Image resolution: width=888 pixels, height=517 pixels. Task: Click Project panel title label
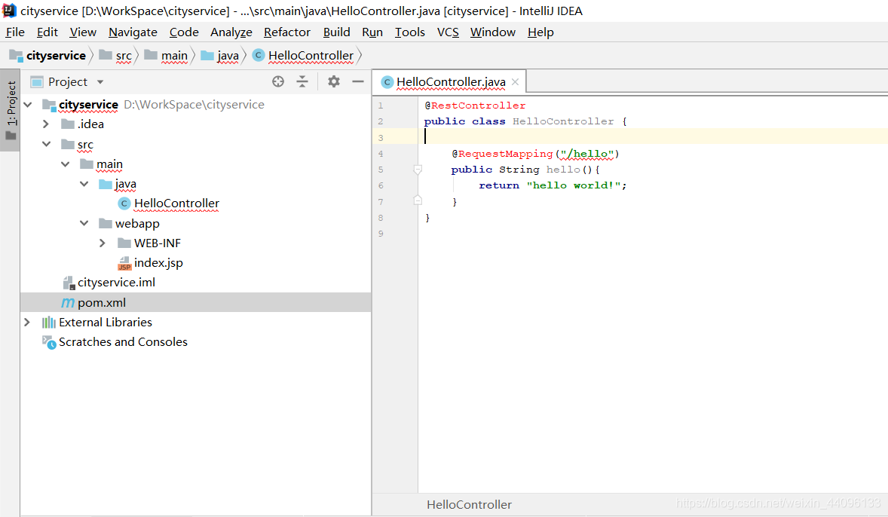[68, 82]
